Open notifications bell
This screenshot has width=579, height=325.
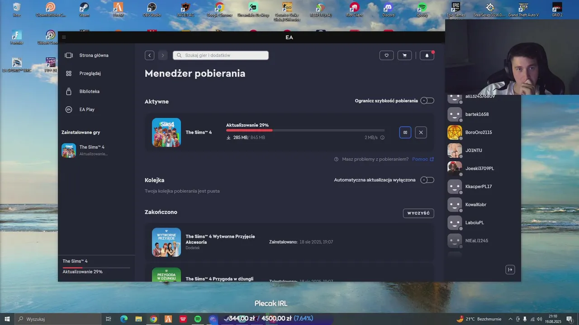427,55
